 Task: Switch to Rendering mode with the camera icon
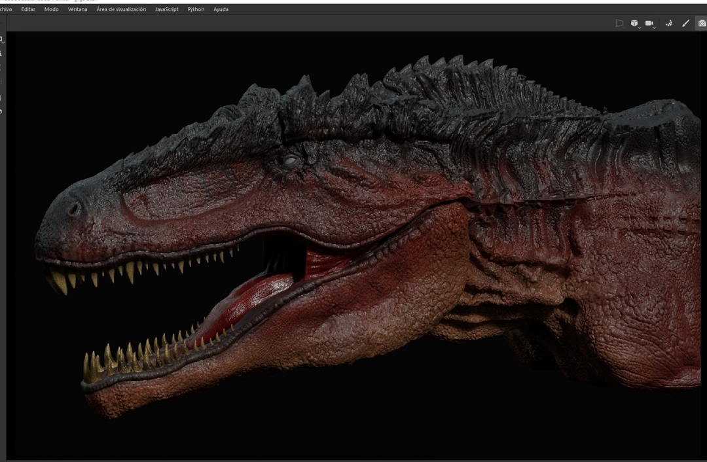(702, 23)
